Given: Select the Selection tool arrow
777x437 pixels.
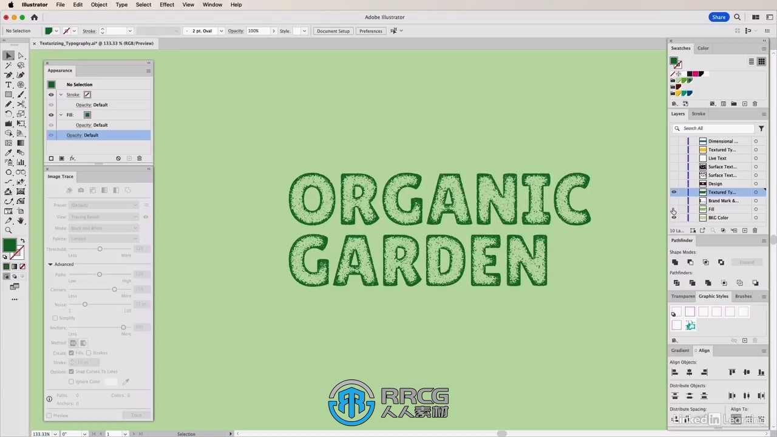Looking at the screenshot, I should [x=8, y=55].
